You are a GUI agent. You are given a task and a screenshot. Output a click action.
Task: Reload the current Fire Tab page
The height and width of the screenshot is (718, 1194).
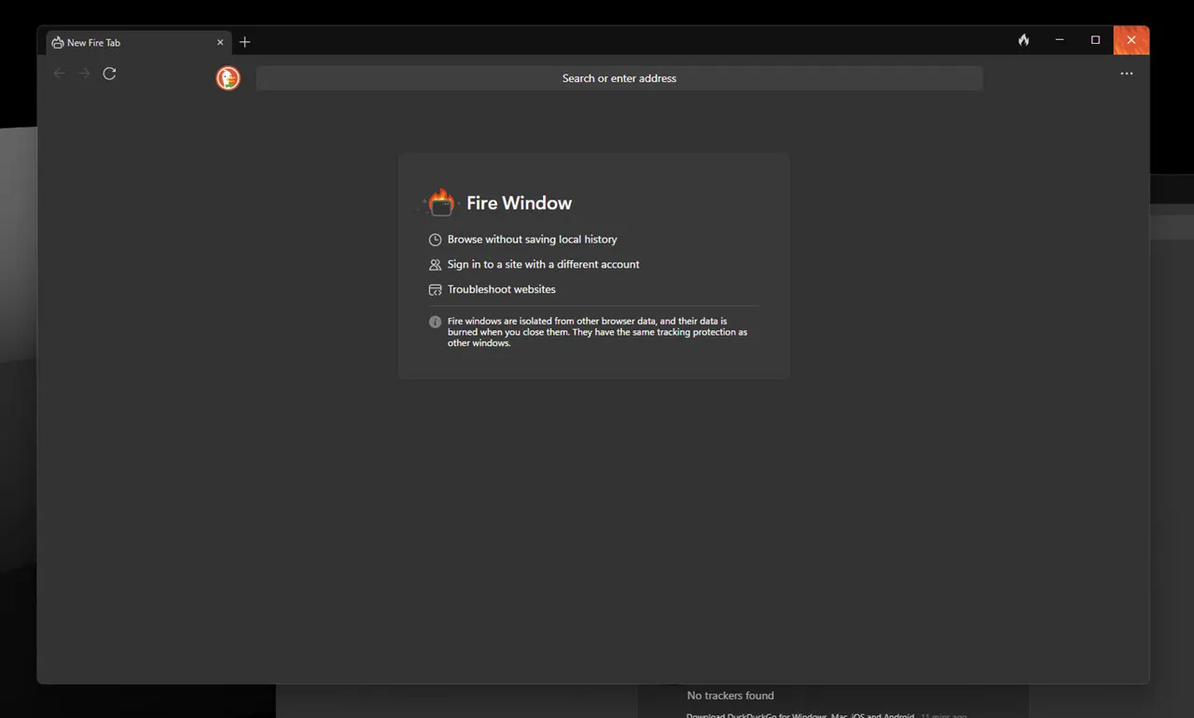(109, 74)
